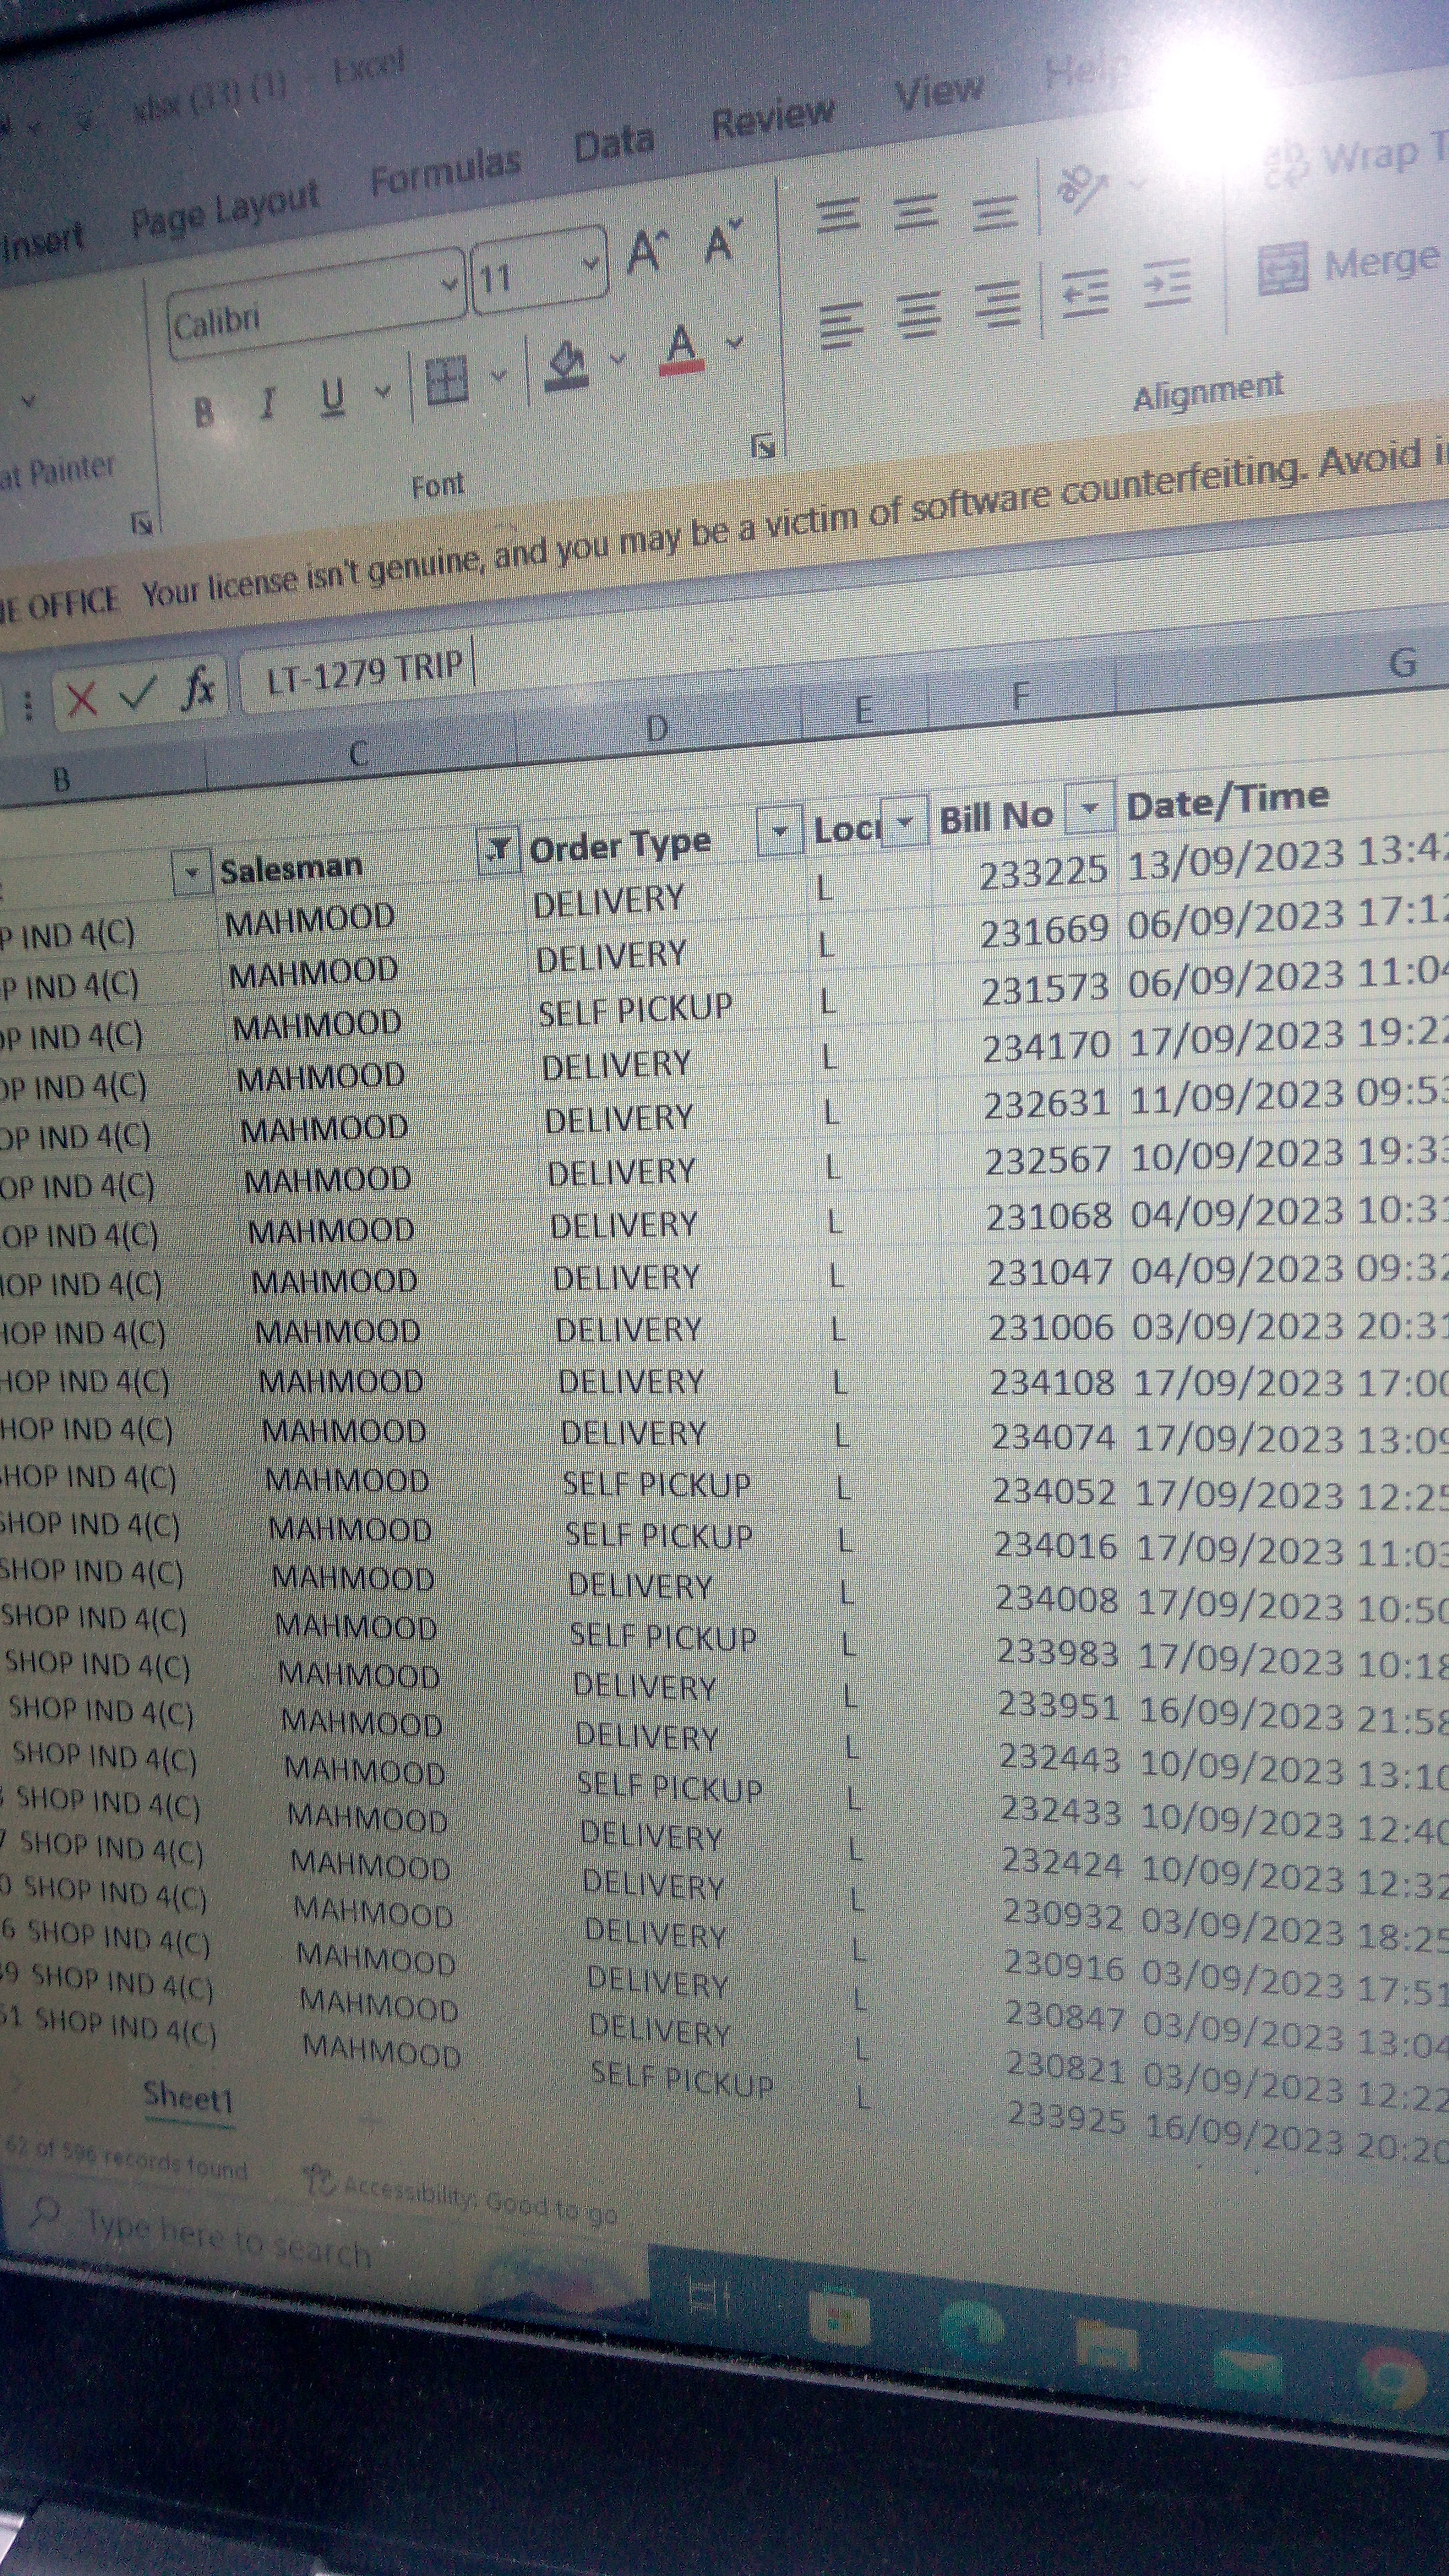Select column F header

[1020, 695]
